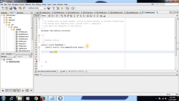Click the search magnifier icon in search box
The width and height of the screenshot is (179, 101).
tap(153, 4)
